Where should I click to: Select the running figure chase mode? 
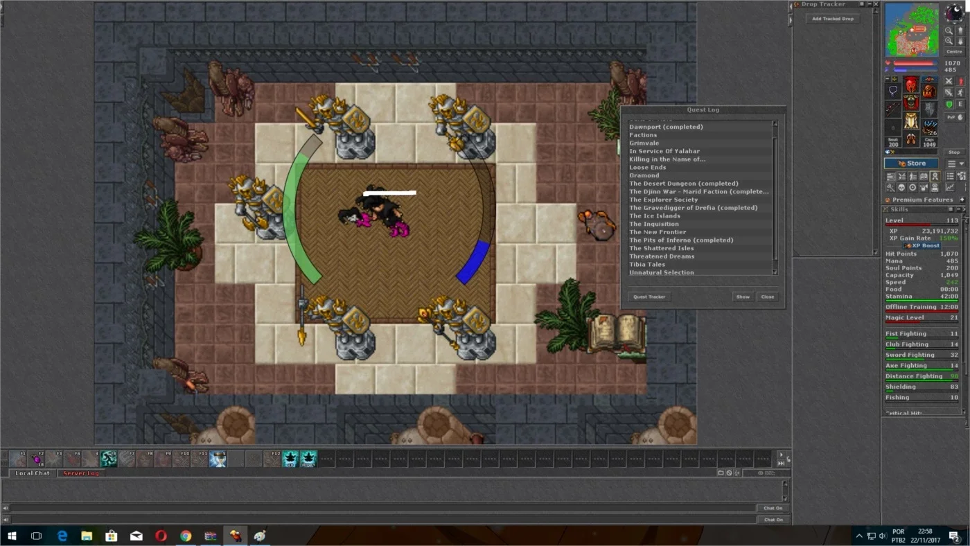[x=961, y=92]
